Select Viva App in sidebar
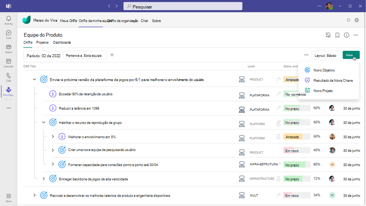Screen dimensions: 366x206 click(8, 92)
